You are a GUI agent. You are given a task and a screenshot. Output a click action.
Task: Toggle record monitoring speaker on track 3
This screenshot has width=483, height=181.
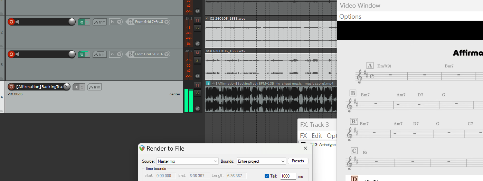coord(17,54)
